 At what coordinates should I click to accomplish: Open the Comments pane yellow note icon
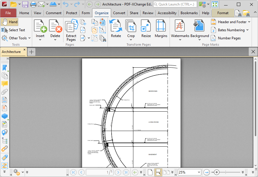(5, 84)
